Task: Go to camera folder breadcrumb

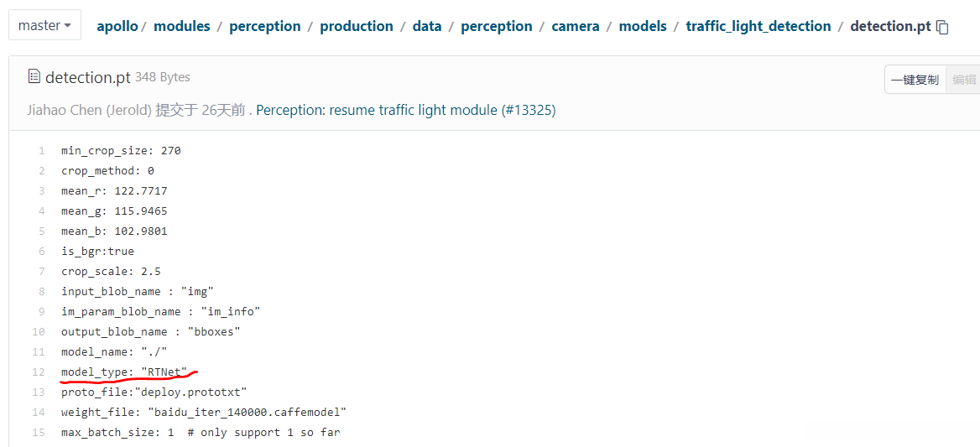Action: (x=576, y=26)
